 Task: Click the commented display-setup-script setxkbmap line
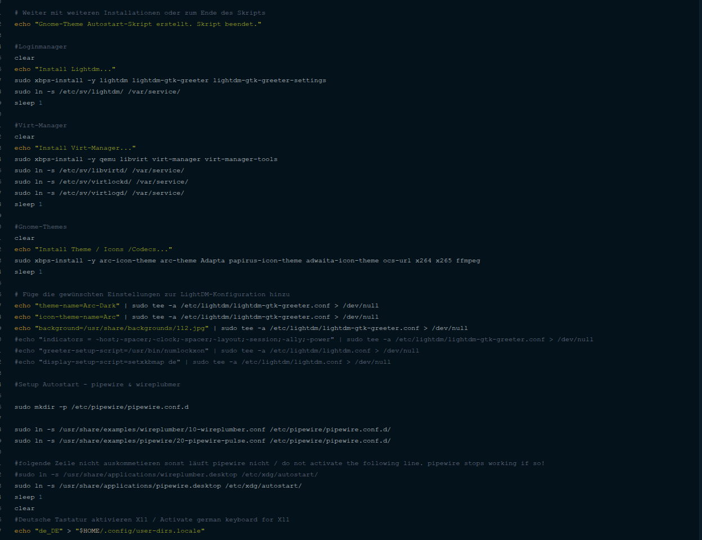tap(202, 362)
